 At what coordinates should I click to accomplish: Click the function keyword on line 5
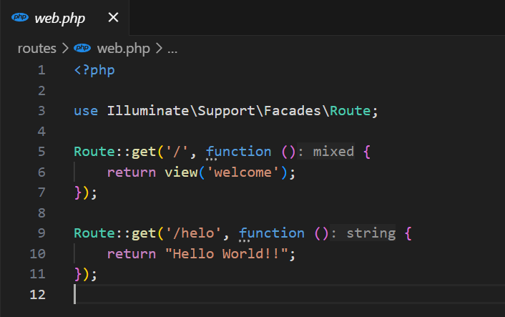tap(238, 152)
